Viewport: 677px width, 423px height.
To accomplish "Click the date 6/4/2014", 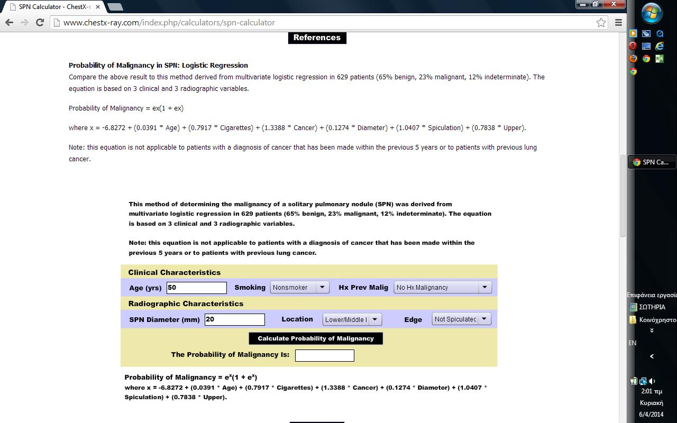I will [651, 414].
